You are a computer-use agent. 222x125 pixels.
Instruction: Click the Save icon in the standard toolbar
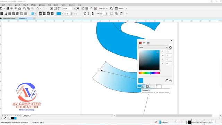[8, 8]
